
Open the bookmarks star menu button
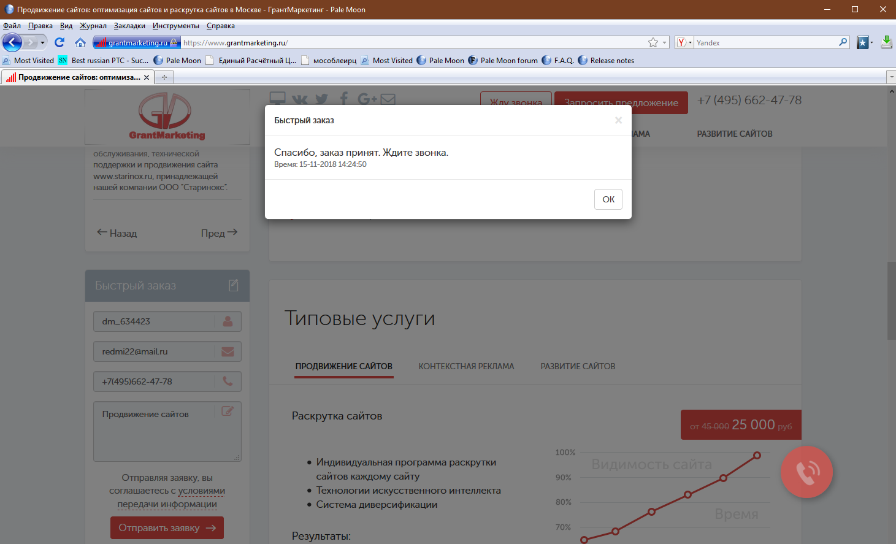pos(863,42)
